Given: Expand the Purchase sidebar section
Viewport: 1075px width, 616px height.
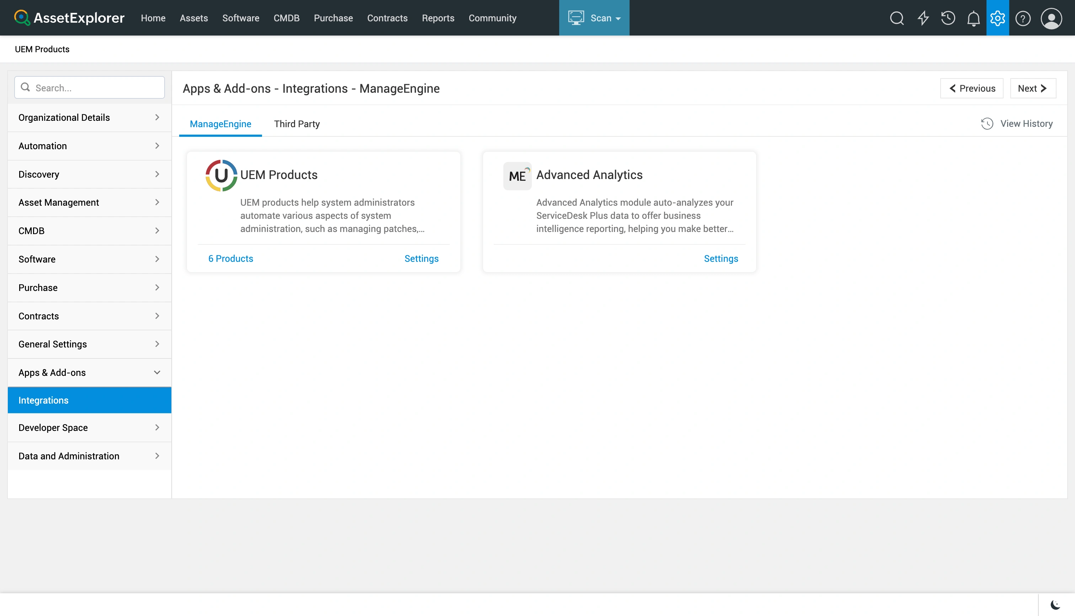Looking at the screenshot, I should (89, 287).
